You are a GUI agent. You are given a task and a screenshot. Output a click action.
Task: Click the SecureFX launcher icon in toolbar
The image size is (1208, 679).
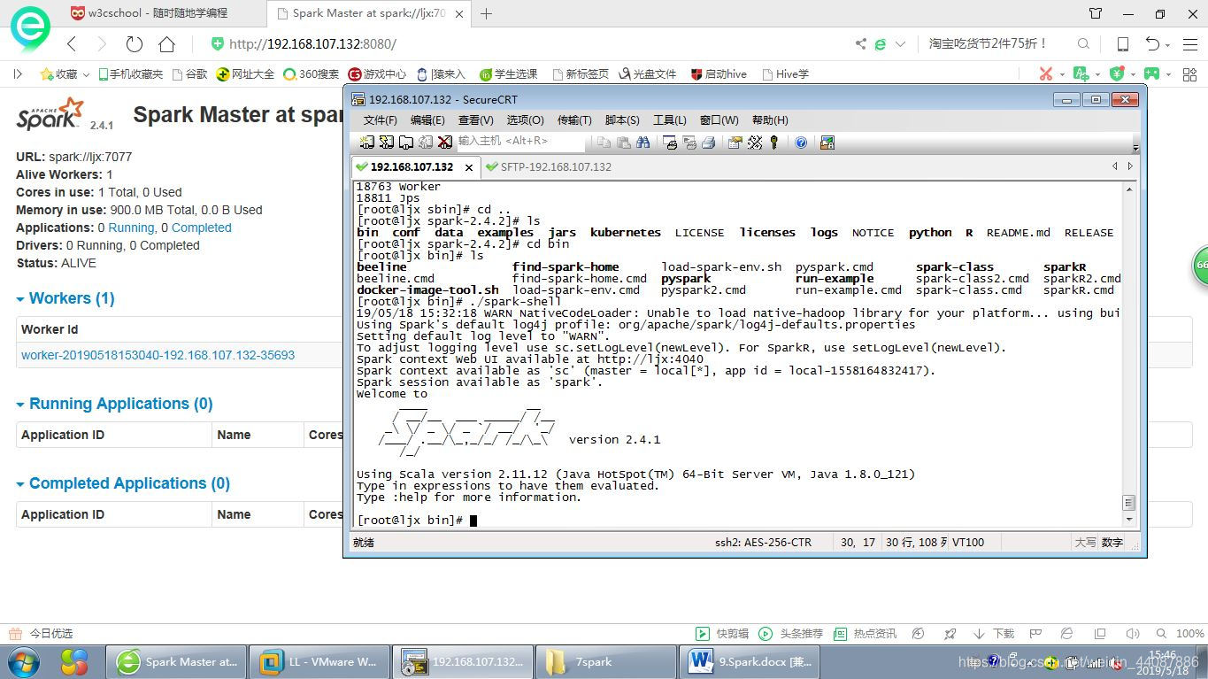point(827,143)
